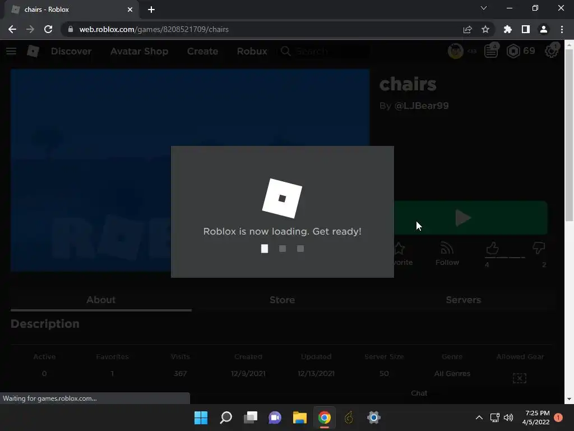This screenshot has width=574, height=431.
Task: Open clock and date 7:25 PM
Action: point(536,418)
